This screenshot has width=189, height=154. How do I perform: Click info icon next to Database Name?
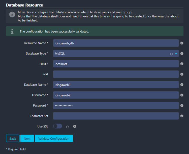[x=182, y=85]
